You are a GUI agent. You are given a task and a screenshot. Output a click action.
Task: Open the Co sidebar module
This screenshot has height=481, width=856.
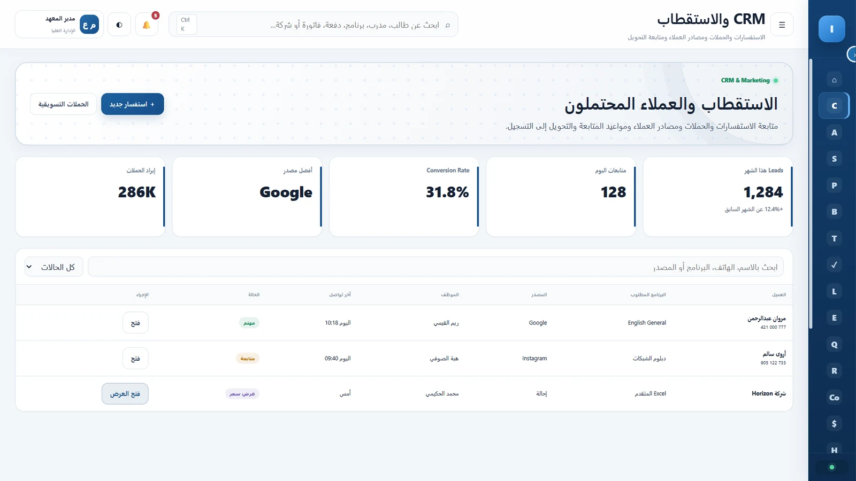click(834, 397)
